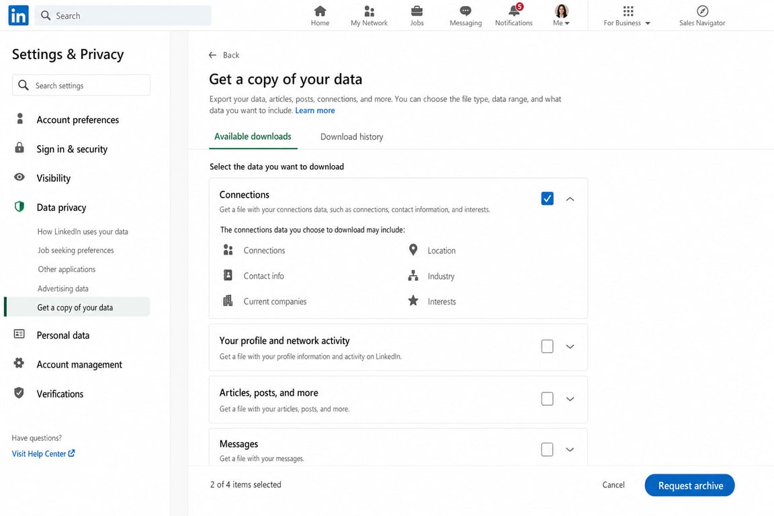Click the Request archive button
Image resolution: width=774 pixels, height=516 pixels.
click(689, 485)
